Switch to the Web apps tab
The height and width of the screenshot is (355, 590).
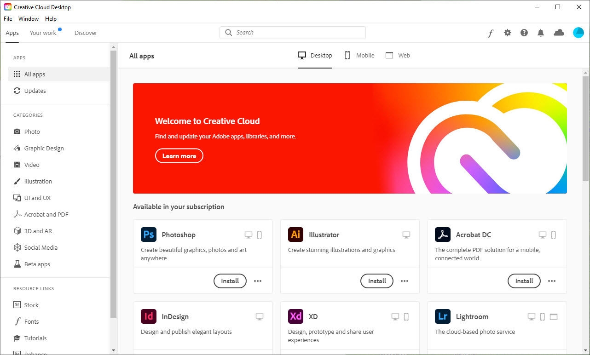tap(398, 55)
